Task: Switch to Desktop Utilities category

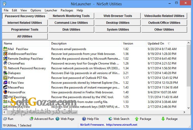Action: 118,23
